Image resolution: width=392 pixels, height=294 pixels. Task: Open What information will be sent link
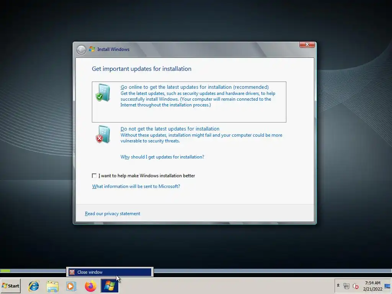136,186
